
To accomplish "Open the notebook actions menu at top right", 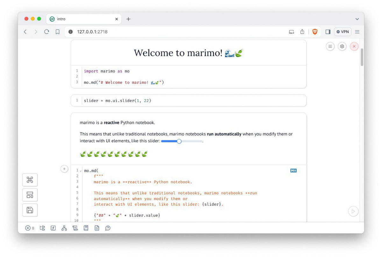I will pos(330,46).
